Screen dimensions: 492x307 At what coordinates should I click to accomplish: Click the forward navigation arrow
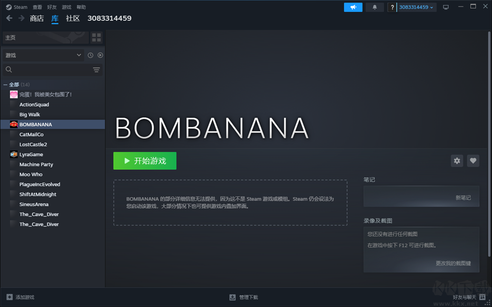pyautogui.click(x=22, y=18)
